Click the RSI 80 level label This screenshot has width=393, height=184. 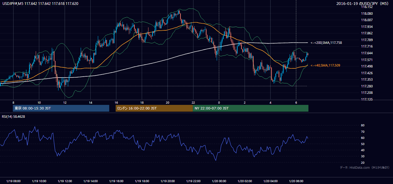pyautogui.click(x=363, y=125)
